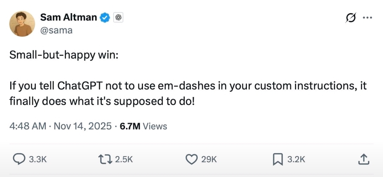Open Sam Altman's profile avatar
The image size is (383, 177).
[x=22, y=24]
